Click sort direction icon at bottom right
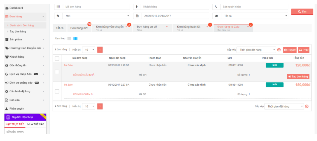Image resolution: width=317 pixels, height=141 pixels. pyautogui.click(x=307, y=106)
